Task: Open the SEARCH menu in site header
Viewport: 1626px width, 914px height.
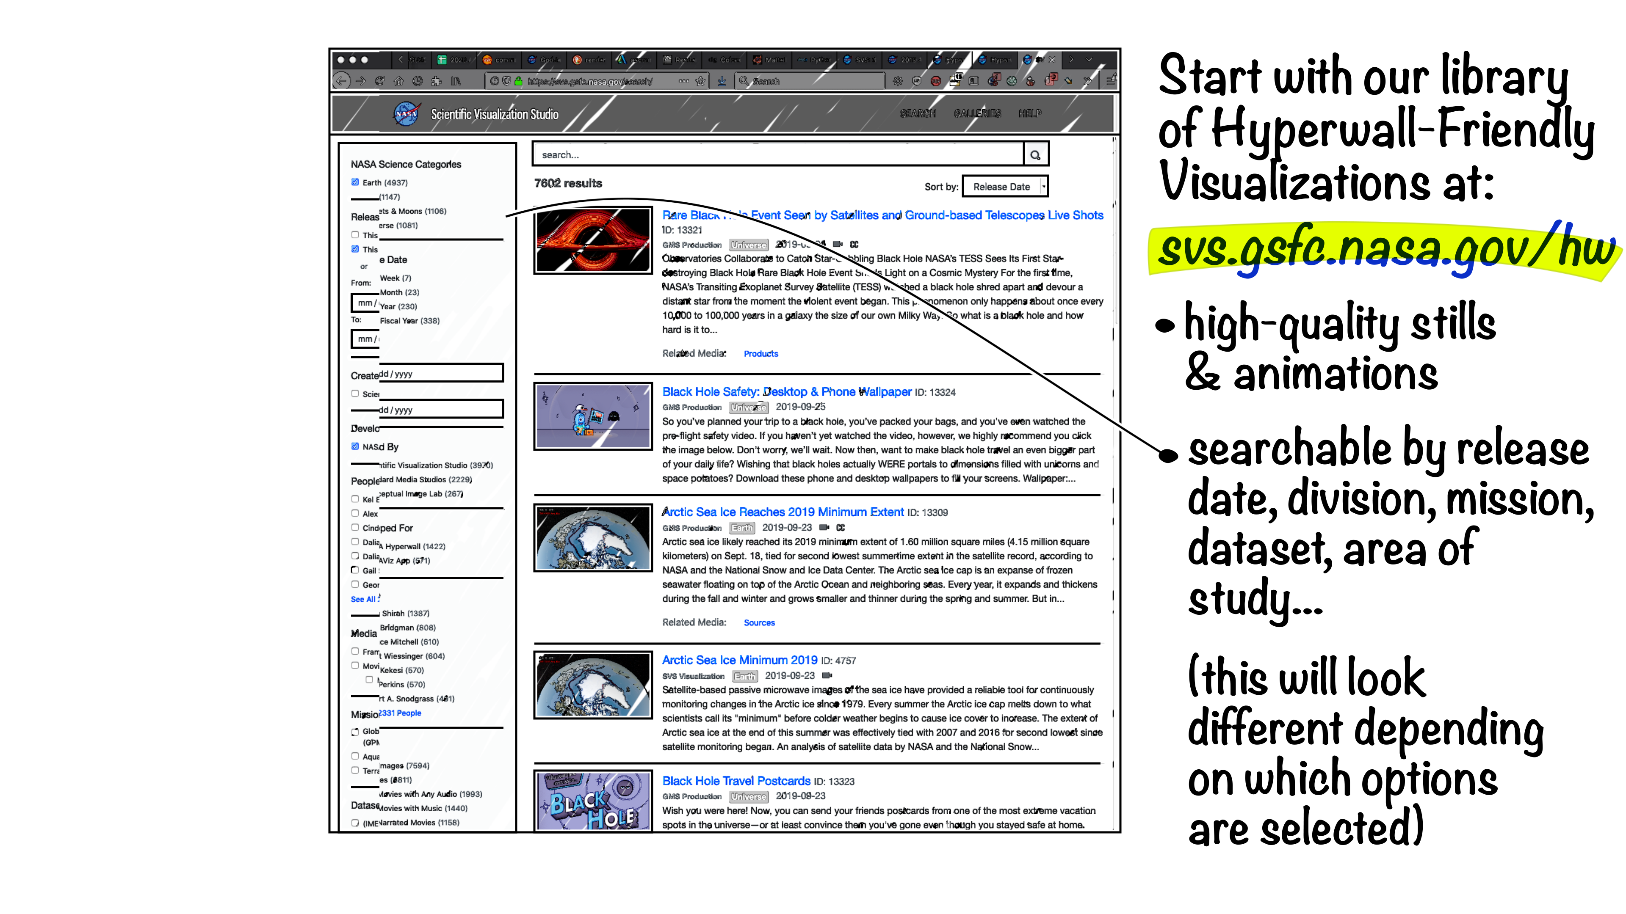Action: [918, 113]
